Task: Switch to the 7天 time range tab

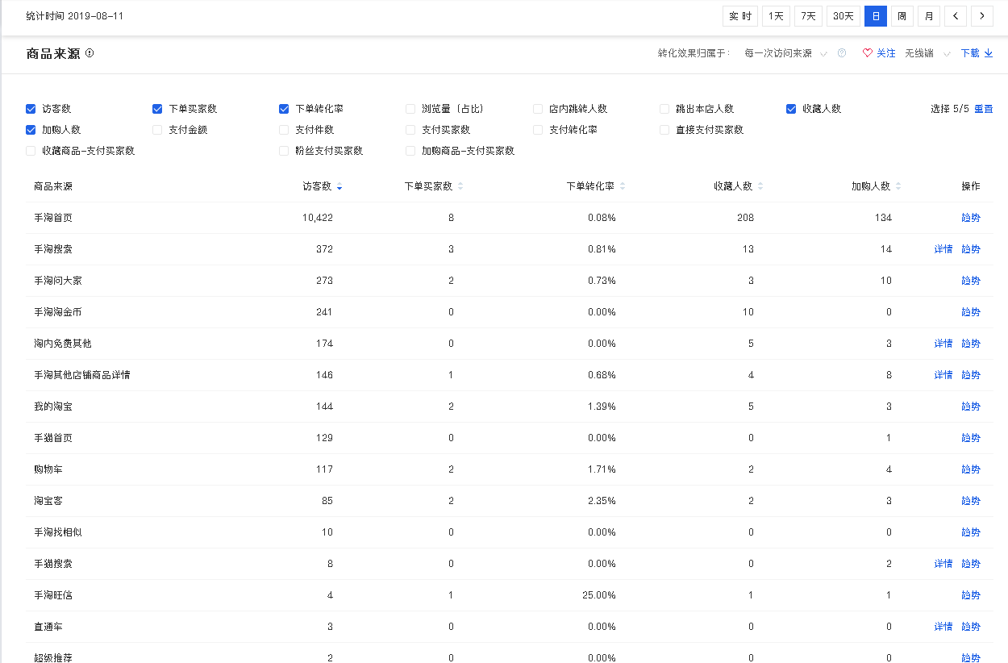Action: [x=808, y=16]
